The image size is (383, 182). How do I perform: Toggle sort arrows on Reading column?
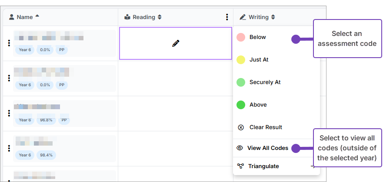[160, 17]
